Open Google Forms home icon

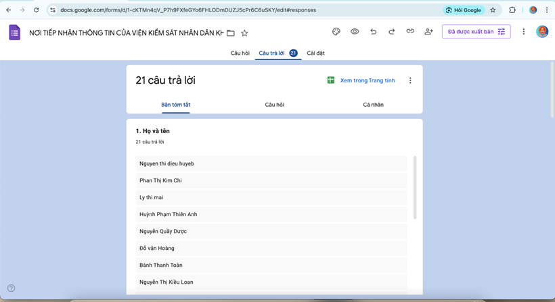(14, 32)
